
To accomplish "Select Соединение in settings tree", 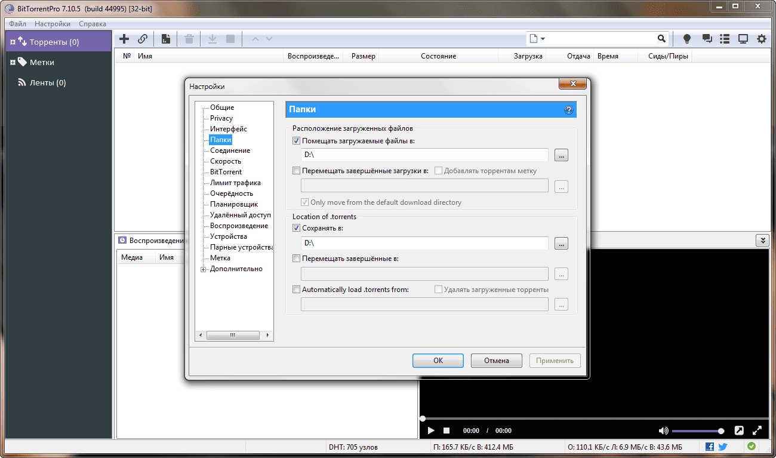I will (230, 150).
